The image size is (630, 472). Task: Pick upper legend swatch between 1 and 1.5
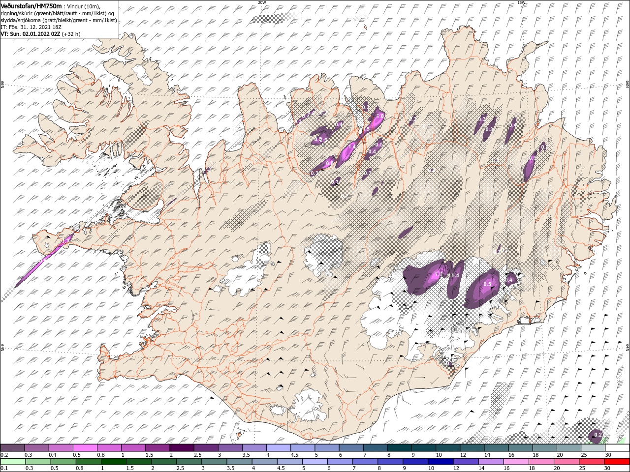tap(133, 448)
